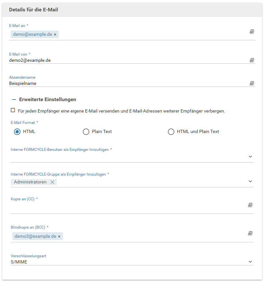Open placeholder book icon for Blindkopie (BCC)
Screen dimensions: 264x282
click(x=250, y=233)
